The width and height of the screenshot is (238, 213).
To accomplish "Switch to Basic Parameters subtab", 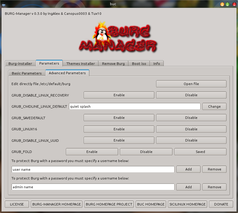I will [x=27, y=73].
